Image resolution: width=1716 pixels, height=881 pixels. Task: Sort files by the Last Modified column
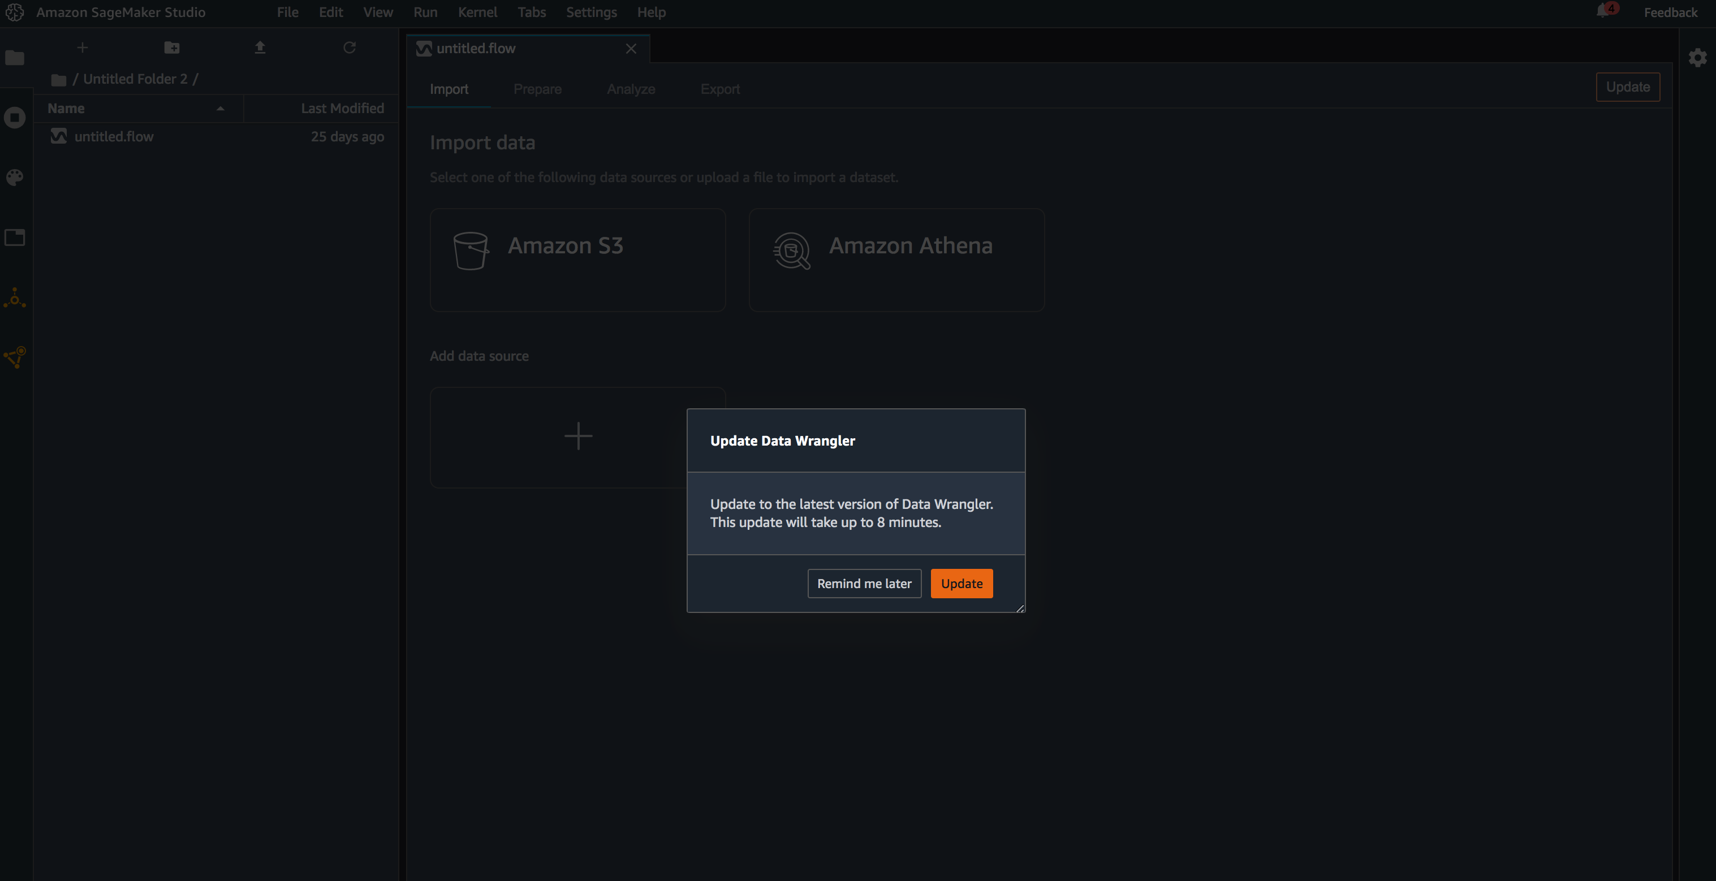click(342, 109)
